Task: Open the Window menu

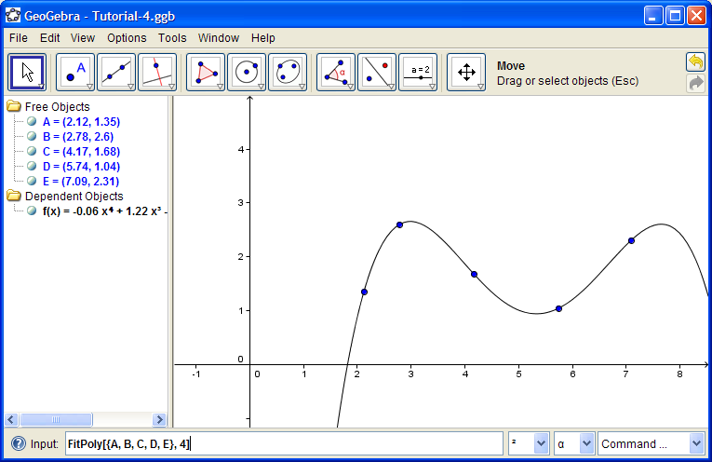Action: [x=219, y=38]
